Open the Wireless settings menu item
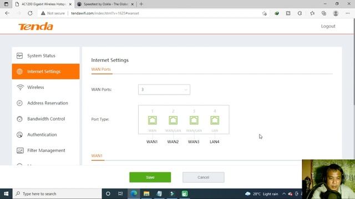Image resolution: width=355 pixels, height=199 pixels. (x=45, y=87)
